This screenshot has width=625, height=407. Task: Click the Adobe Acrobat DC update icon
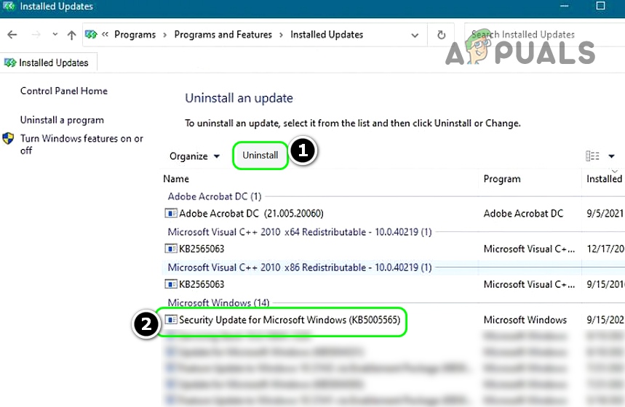pos(171,214)
